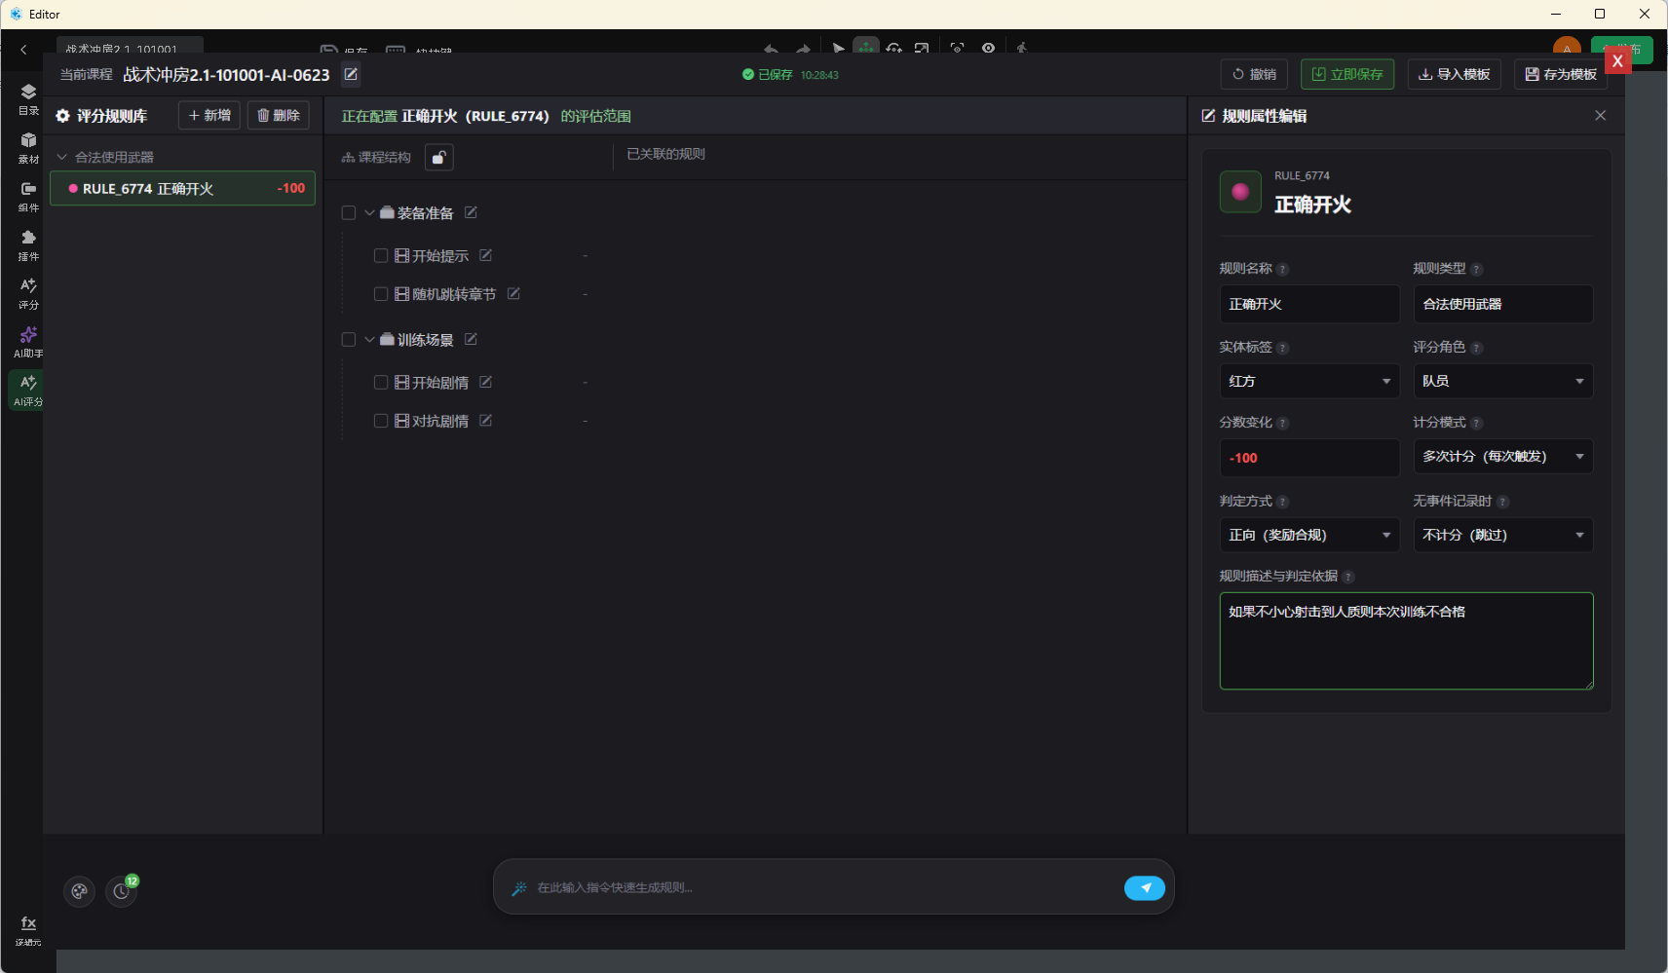Click help icon beside 无事件记录时 label
The width and height of the screenshot is (1668, 973).
tap(1502, 502)
